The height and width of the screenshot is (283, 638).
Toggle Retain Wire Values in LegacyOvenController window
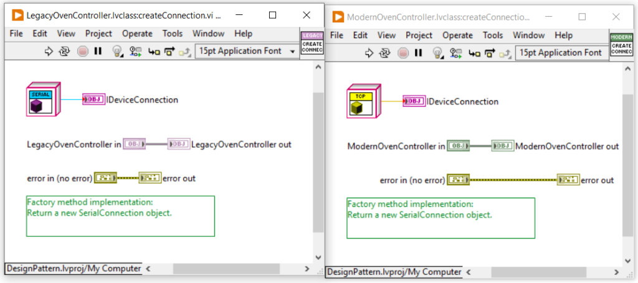(x=135, y=51)
